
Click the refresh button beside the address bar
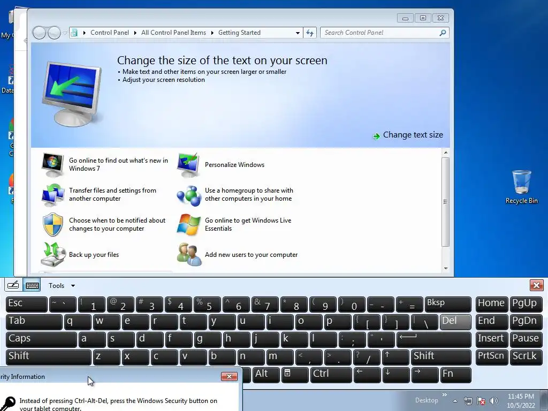(310, 33)
